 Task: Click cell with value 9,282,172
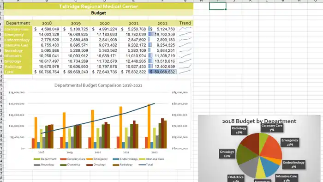pyautogui.click(x=133, y=45)
